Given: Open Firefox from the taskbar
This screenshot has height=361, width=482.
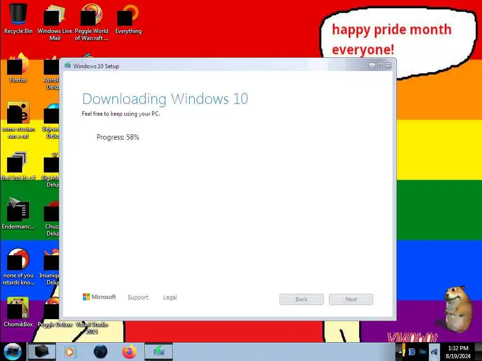Looking at the screenshot, I should tap(129, 352).
